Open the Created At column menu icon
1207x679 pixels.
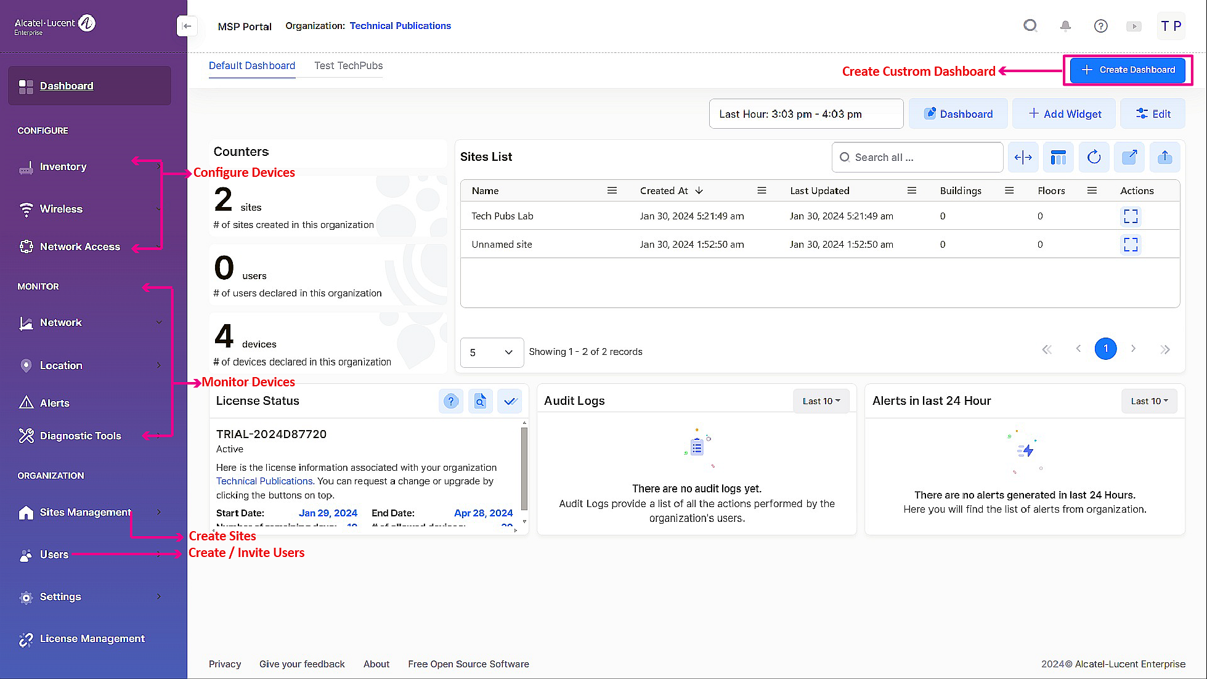pyautogui.click(x=762, y=191)
